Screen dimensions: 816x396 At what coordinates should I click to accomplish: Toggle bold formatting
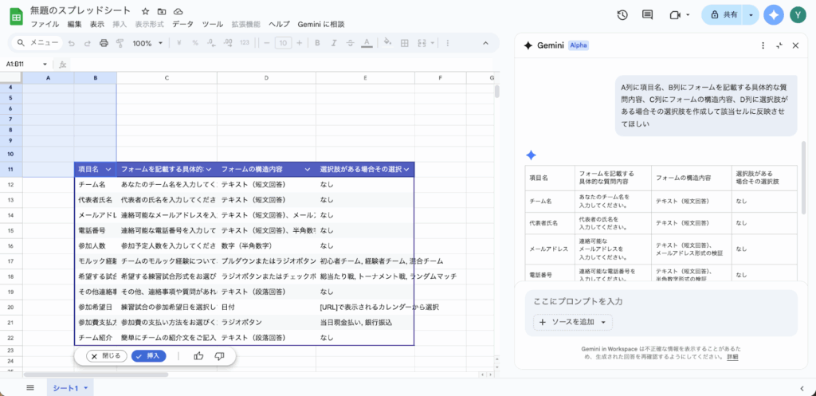click(x=316, y=43)
